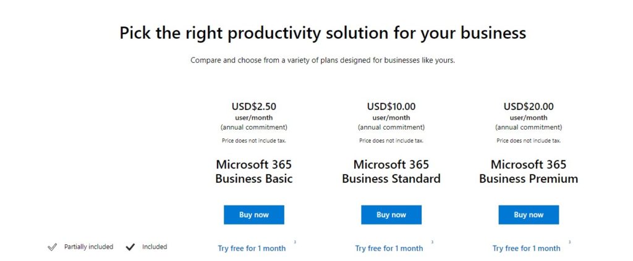Buy now the Microsoft 365 Business Basic plan
This screenshot has height=261, width=633.
click(x=254, y=215)
